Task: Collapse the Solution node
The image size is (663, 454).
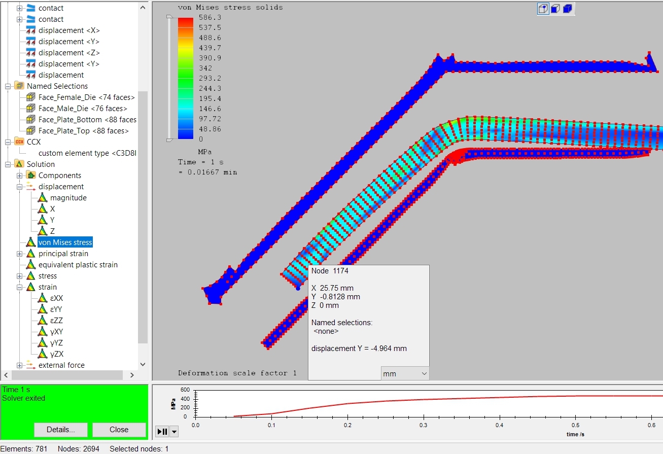Action: click(8, 164)
